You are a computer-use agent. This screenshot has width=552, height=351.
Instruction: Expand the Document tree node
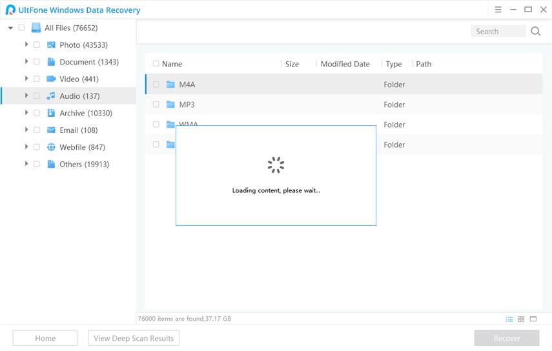[26, 61]
